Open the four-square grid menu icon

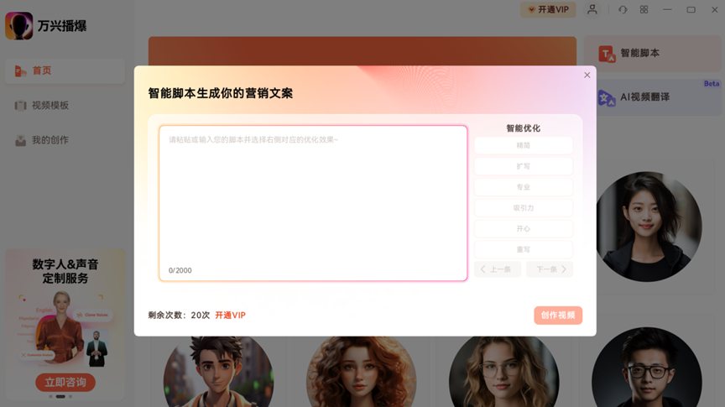point(644,9)
